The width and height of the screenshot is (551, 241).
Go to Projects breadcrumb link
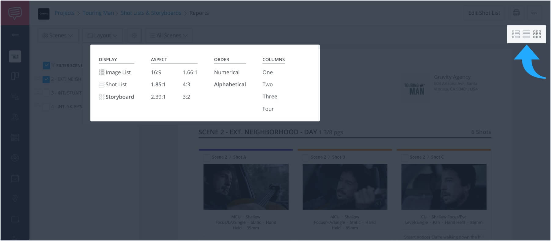click(64, 13)
